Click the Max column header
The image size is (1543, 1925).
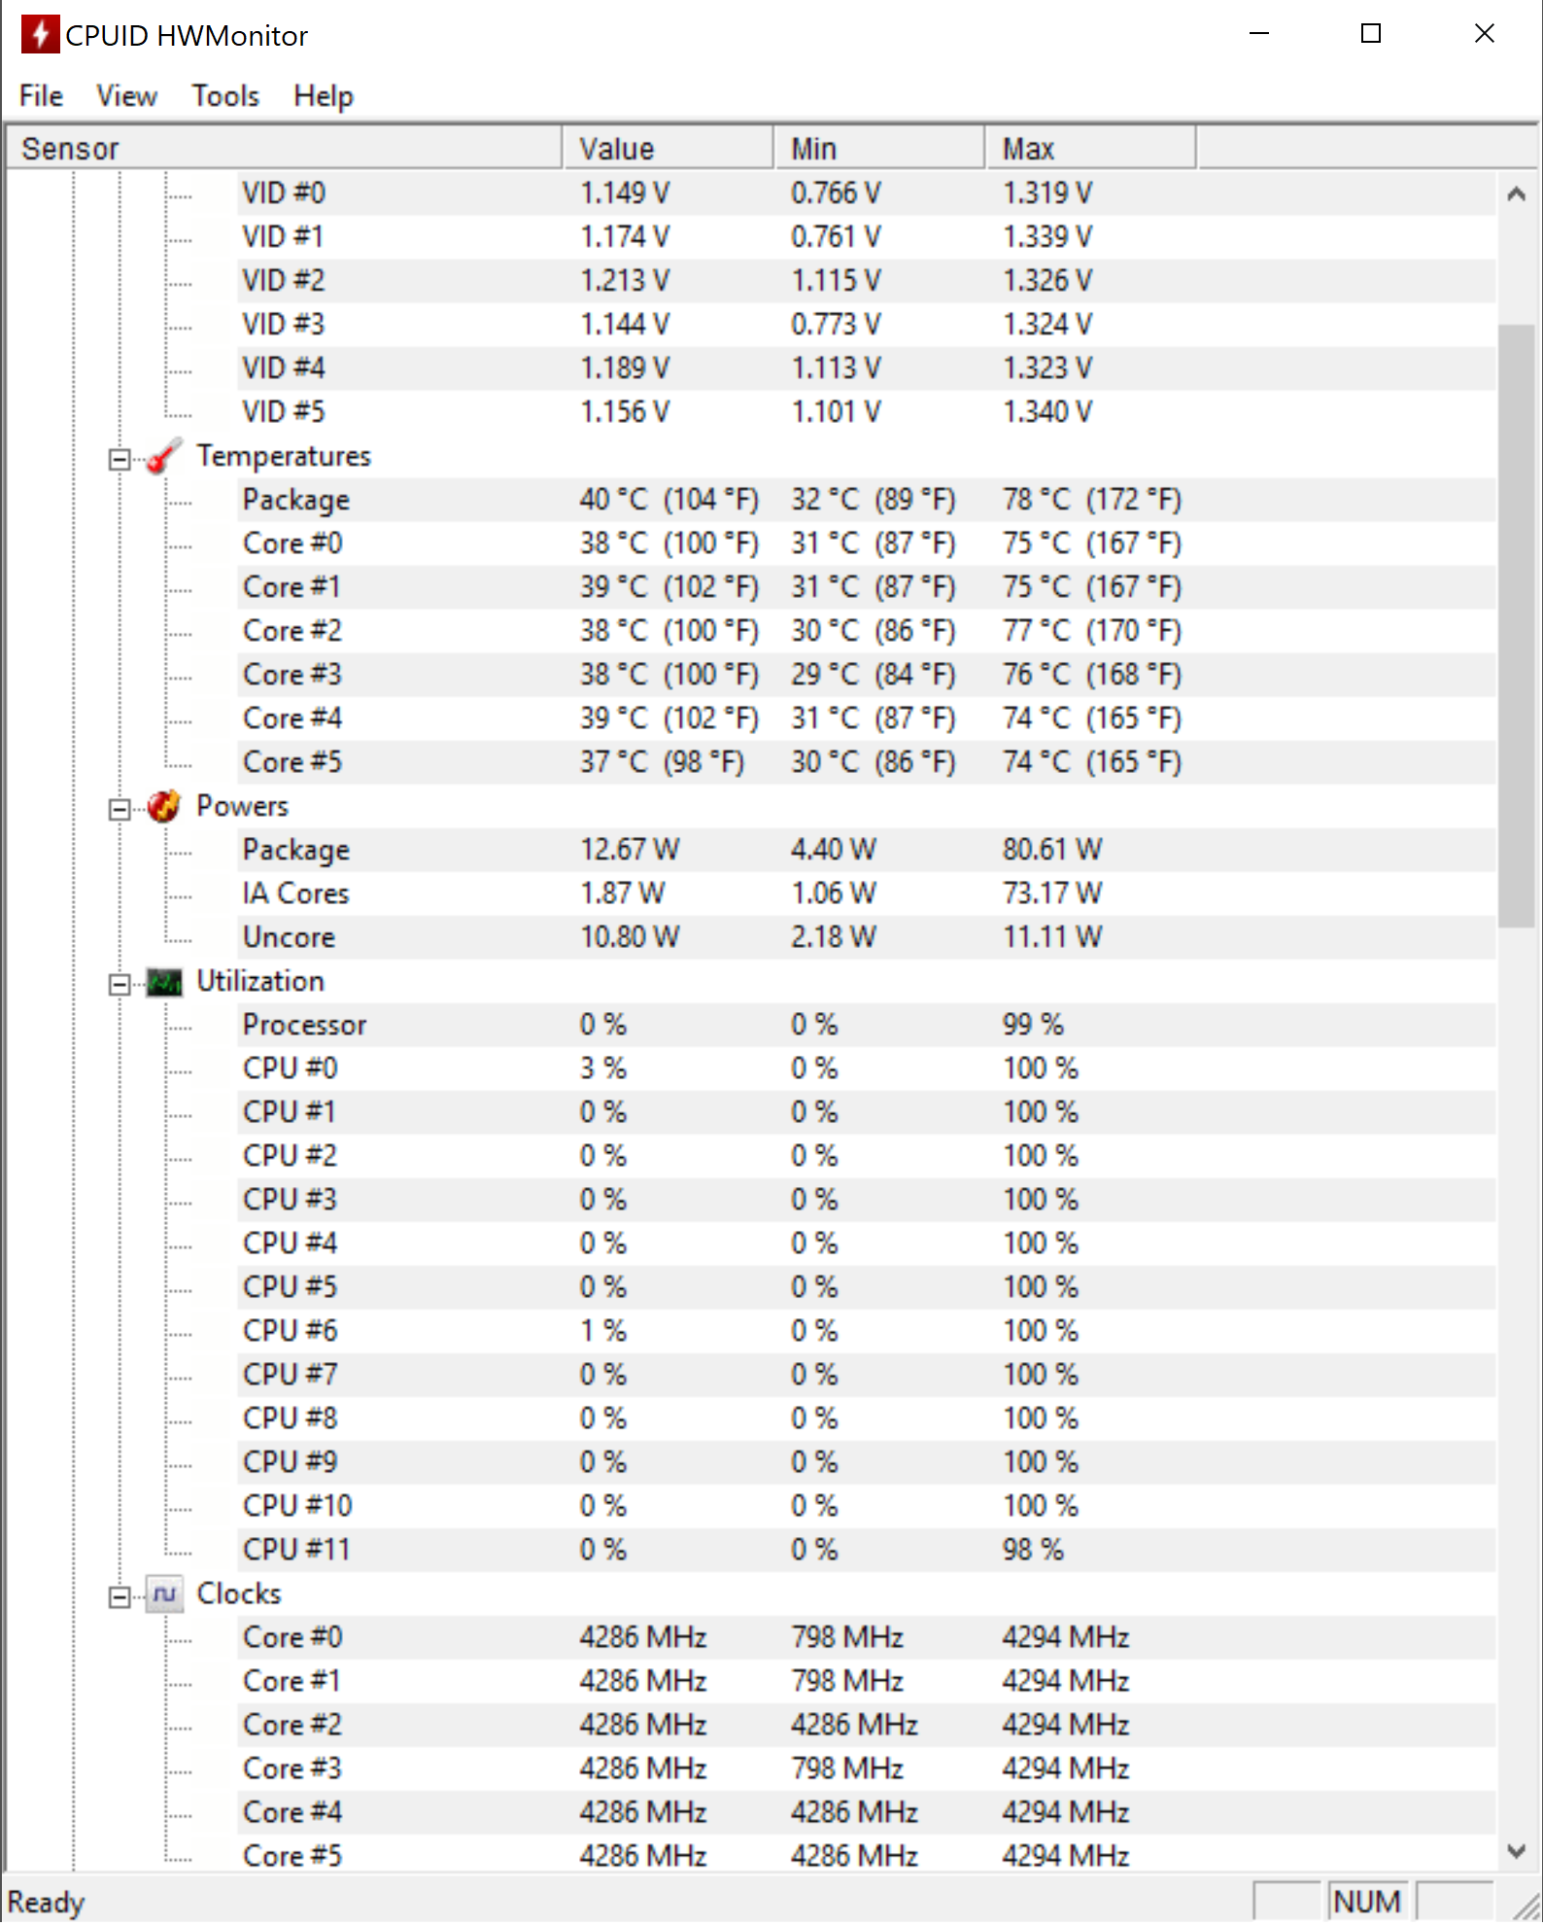[x=1090, y=149]
